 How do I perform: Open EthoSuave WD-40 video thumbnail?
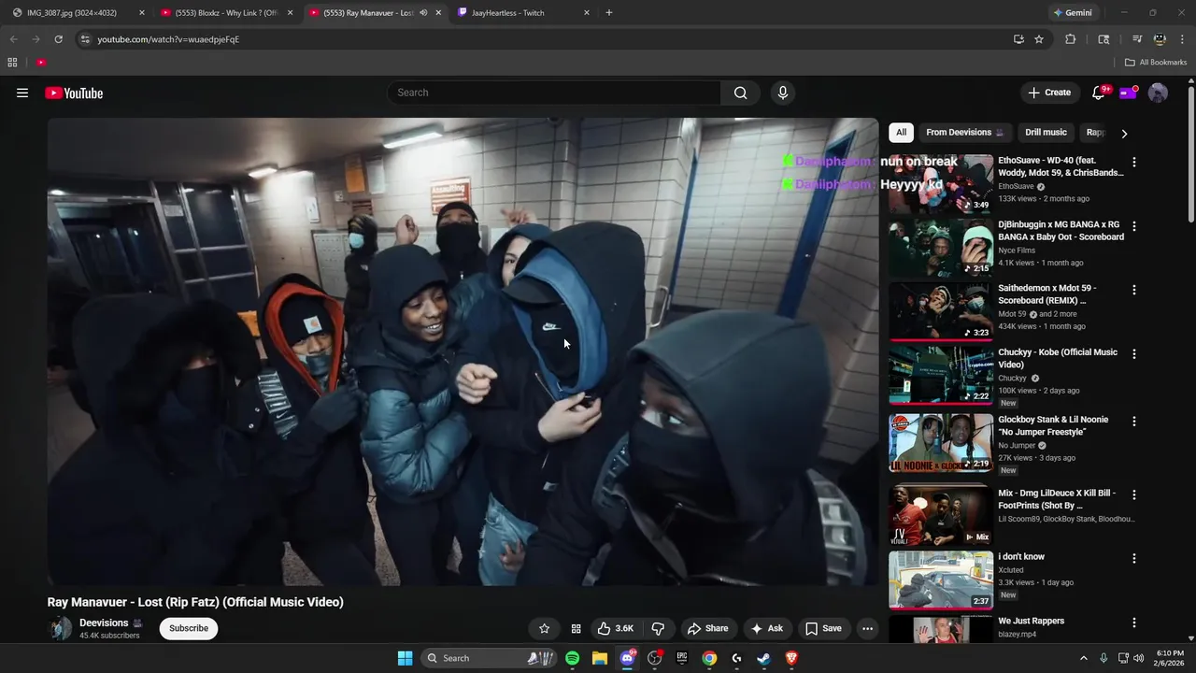click(941, 184)
